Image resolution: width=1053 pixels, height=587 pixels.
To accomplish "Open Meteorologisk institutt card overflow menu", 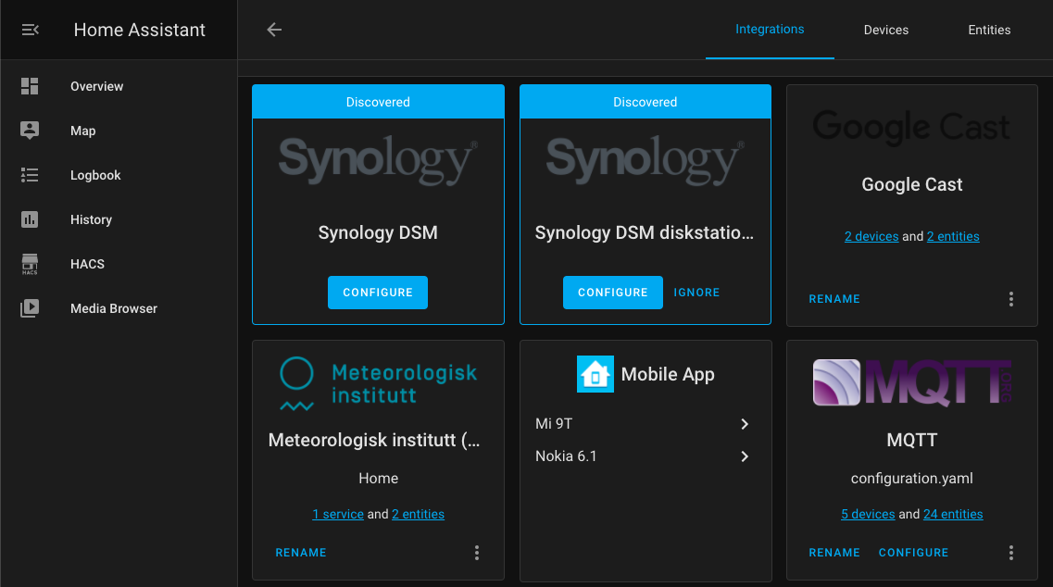I will tap(477, 553).
